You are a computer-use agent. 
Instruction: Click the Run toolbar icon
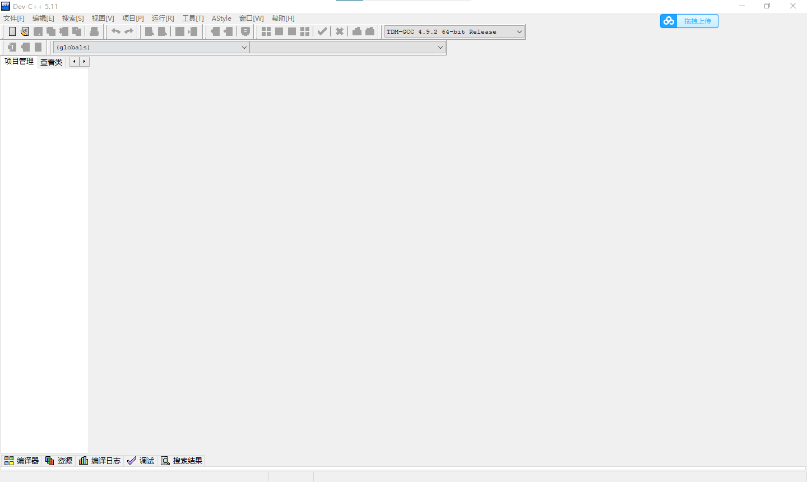pos(279,31)
